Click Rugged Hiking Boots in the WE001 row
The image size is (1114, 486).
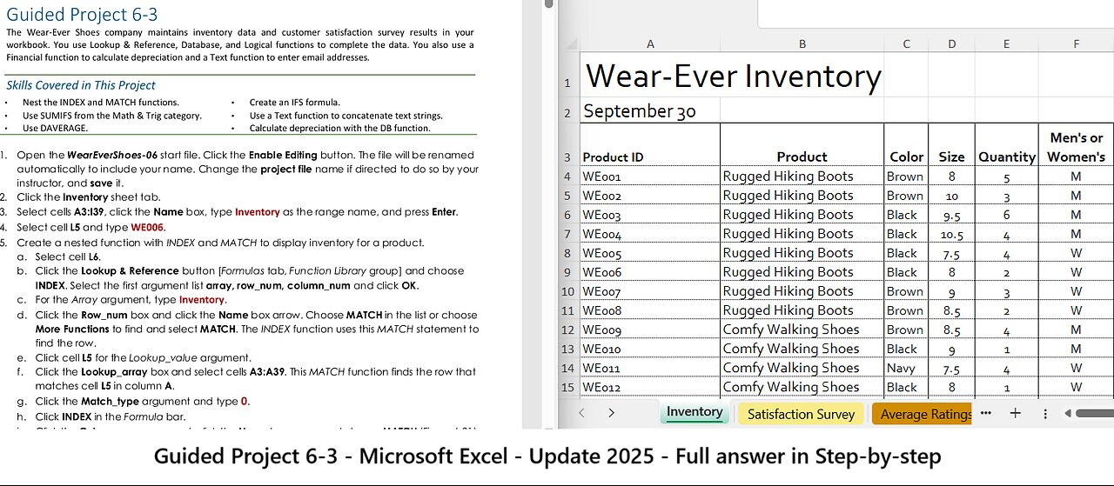pyautogui.click(x=802, y=176)
